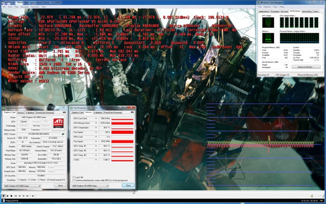Click the Physical Memory Usage History graph
The height and width of the screenshot is (204, 326).
(x=299, y=38)
